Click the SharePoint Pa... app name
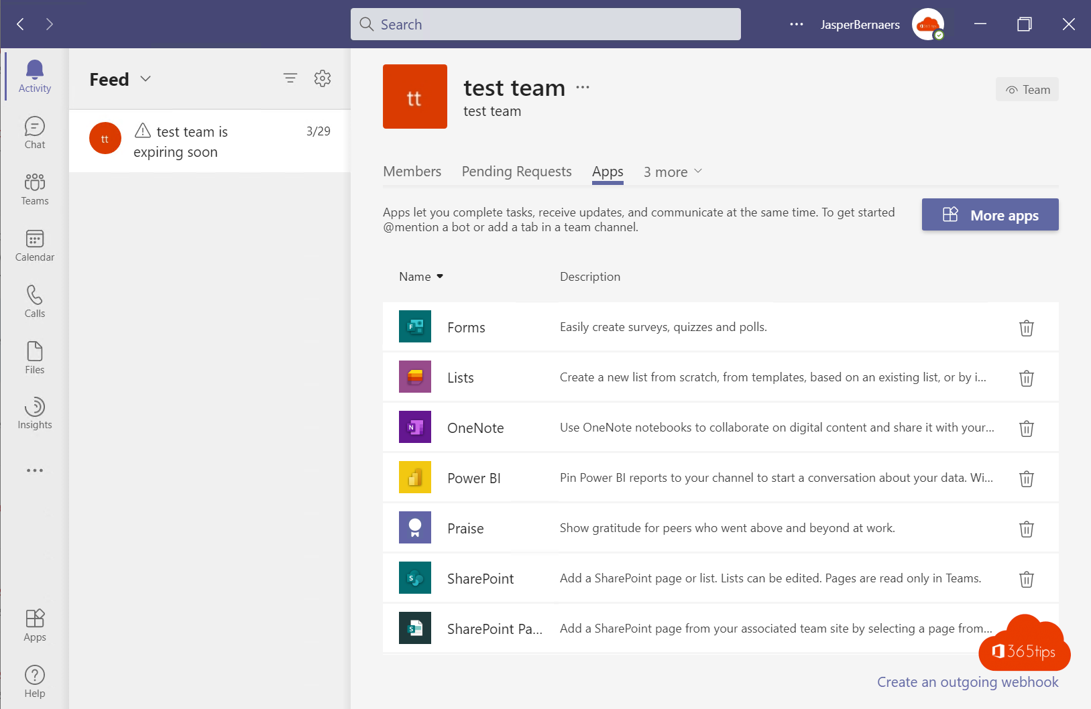Image resolution: width=1091 pixels, height=709 pixels. pos(495,629)
